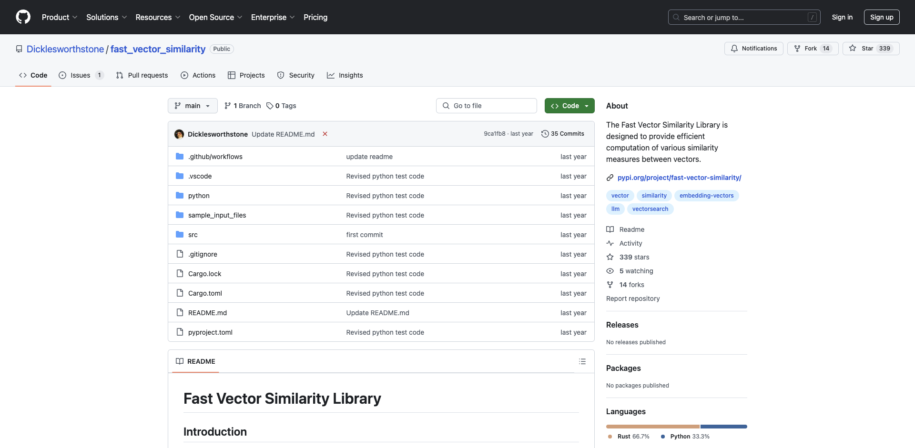
Task: View the 5 watching link
Action: tap(630, 271)
